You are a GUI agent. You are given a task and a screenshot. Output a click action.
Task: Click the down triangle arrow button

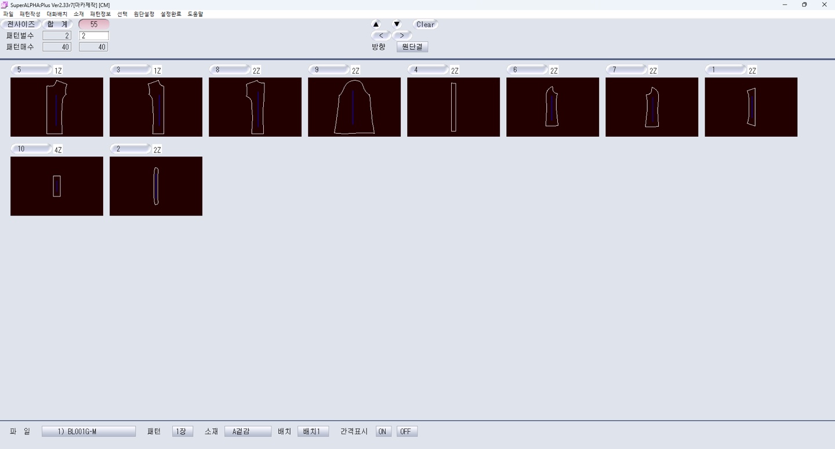[x=397, y=24]
